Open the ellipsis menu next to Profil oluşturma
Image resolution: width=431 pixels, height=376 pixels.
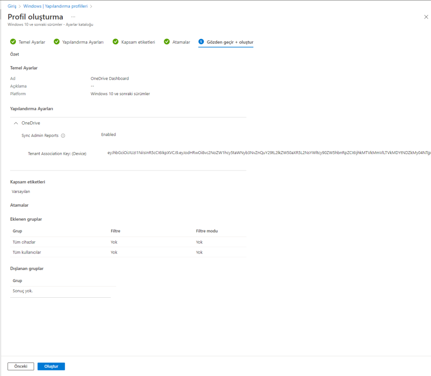(x=73, y=17)
